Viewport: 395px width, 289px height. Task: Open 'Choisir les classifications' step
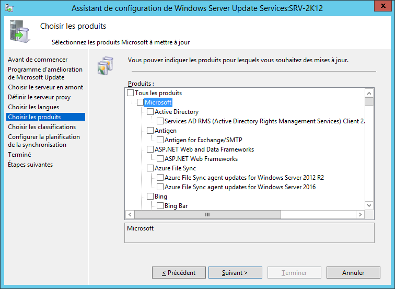42,127
